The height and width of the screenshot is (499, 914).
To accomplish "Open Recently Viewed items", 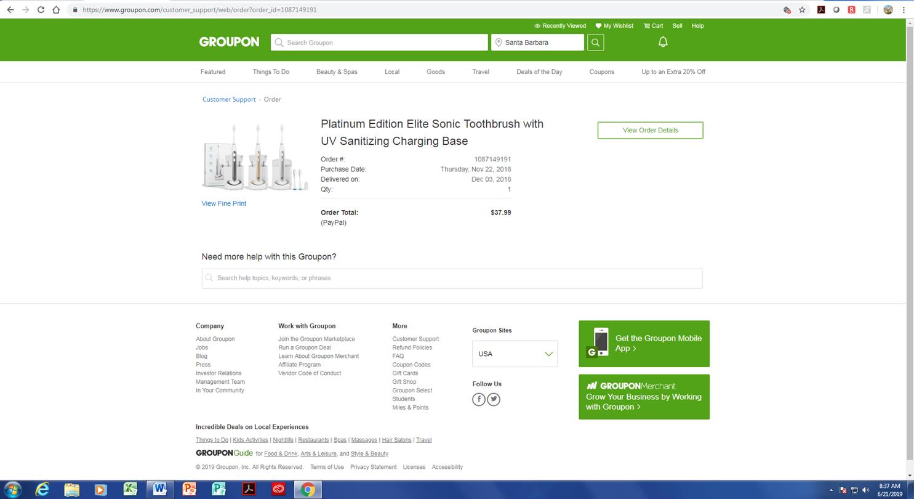I will point(560,26).
